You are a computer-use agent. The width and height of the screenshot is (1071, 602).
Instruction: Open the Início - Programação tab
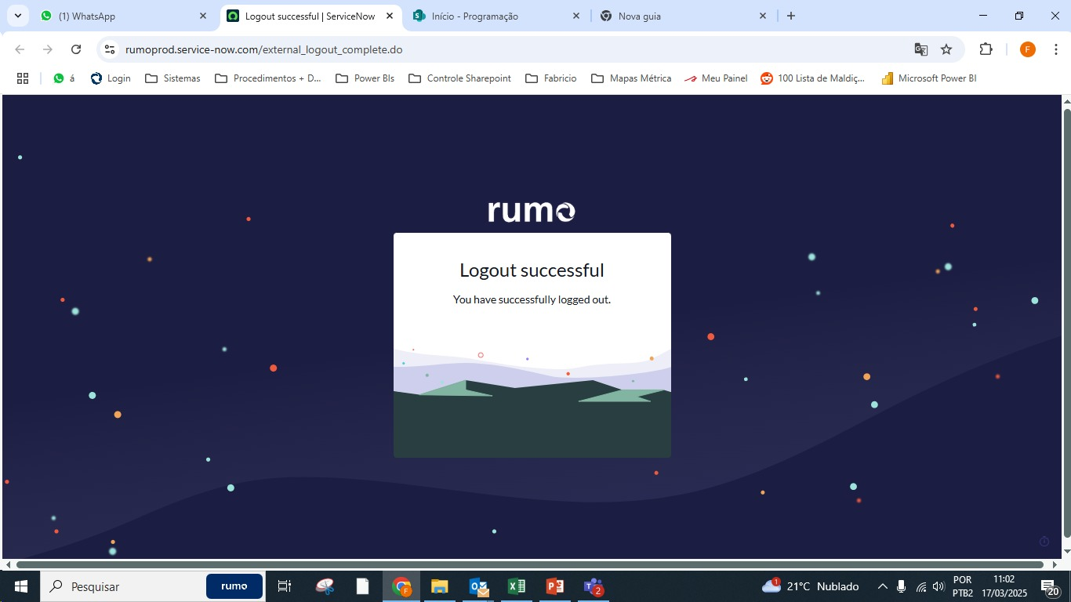[x=496, y=16]
